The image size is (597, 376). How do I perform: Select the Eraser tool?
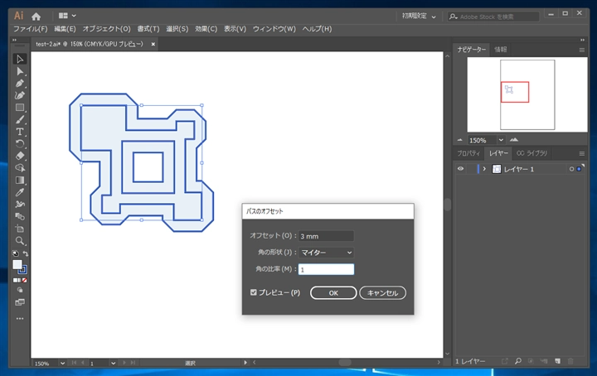click(20, 156)
